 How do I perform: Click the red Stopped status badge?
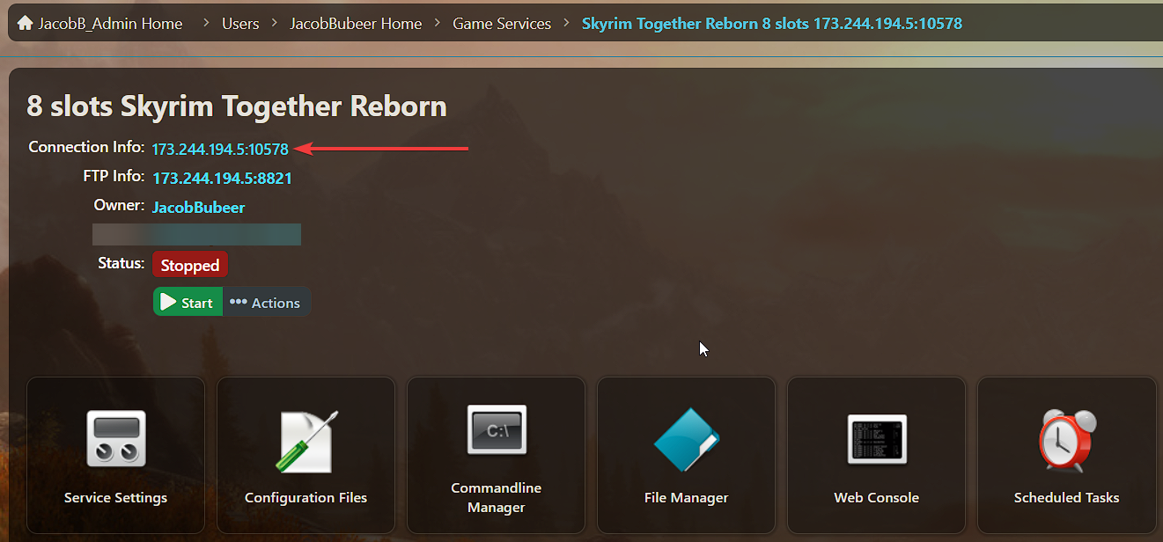[x=190, y=265]
